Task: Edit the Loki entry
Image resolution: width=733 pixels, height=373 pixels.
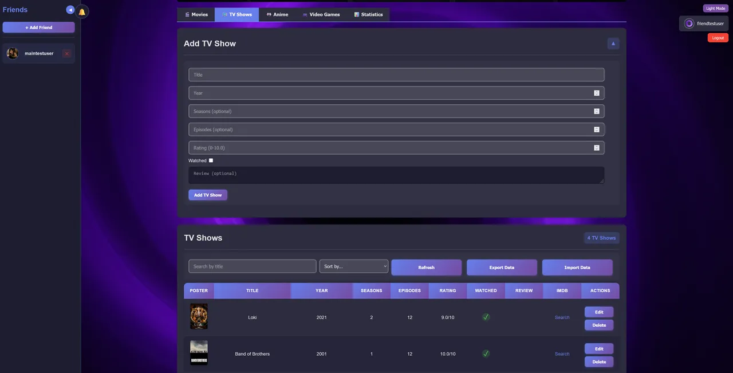Action: point(599,312)
